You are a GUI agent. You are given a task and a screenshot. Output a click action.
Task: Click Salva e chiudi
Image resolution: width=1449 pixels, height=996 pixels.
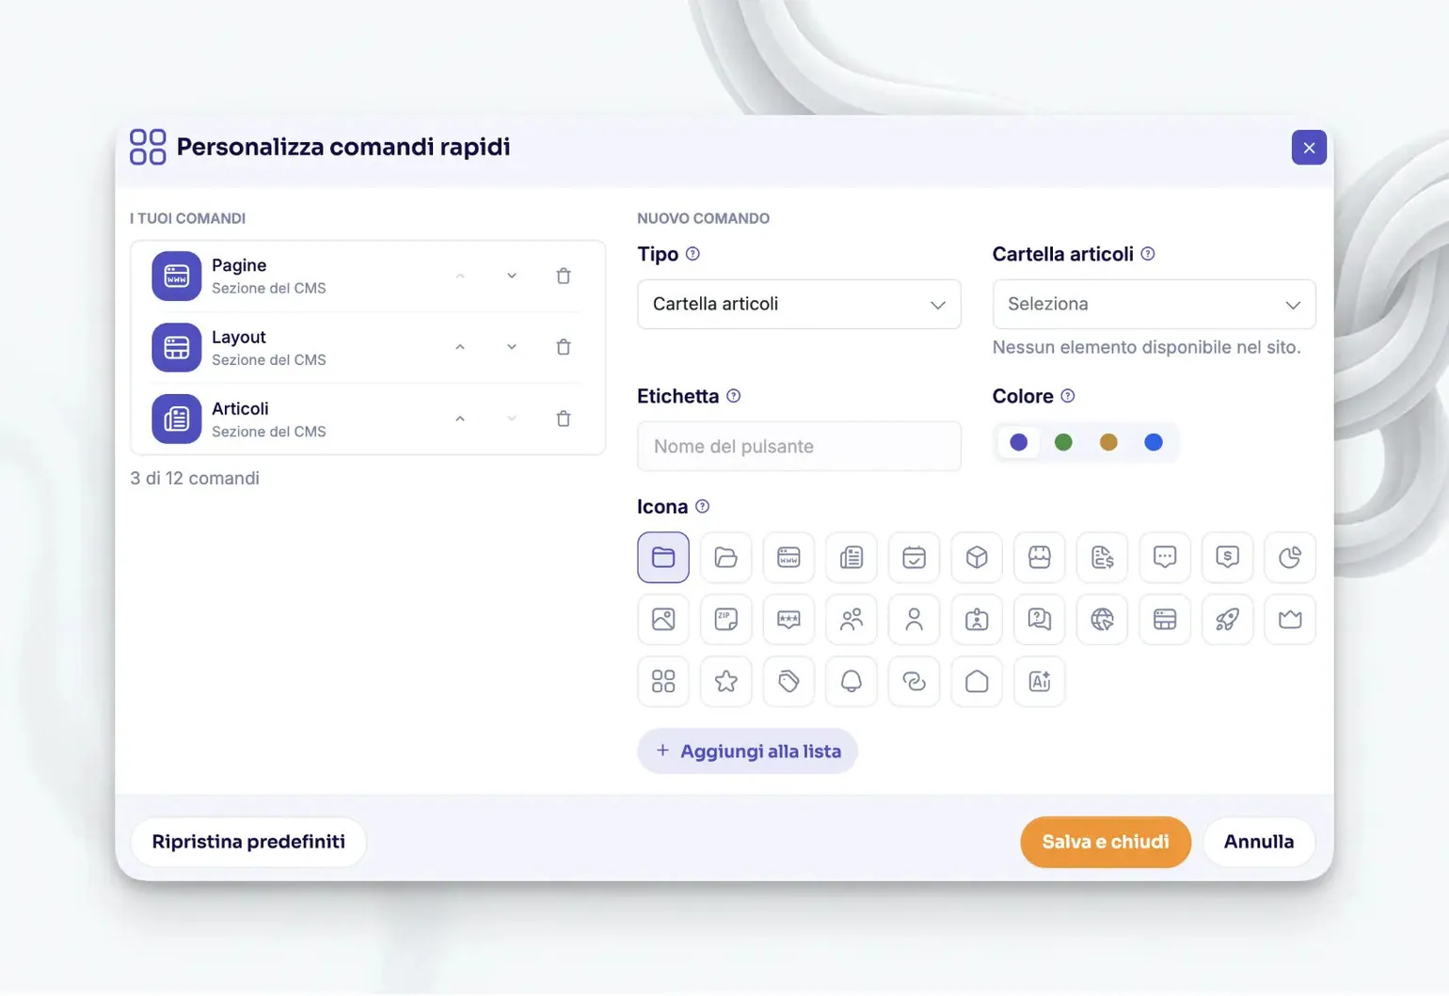click(1106, 842)
